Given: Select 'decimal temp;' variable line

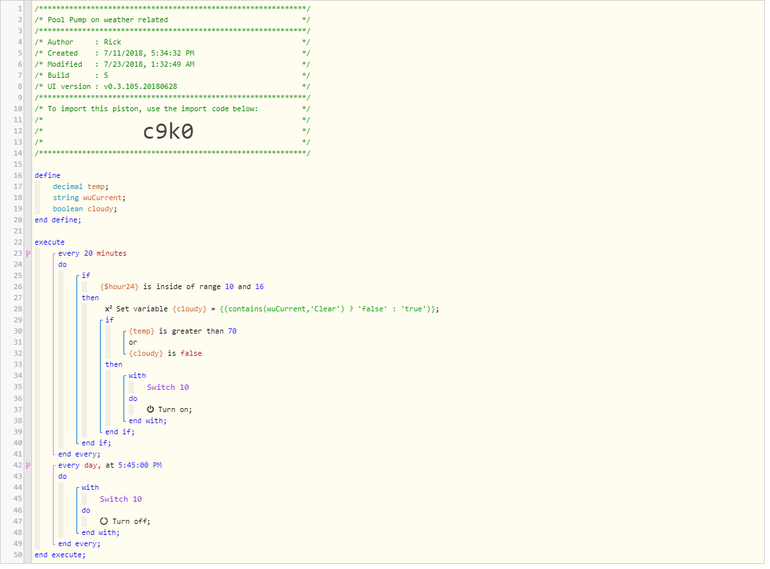Looking at the screenshot, I should [80, 188].
